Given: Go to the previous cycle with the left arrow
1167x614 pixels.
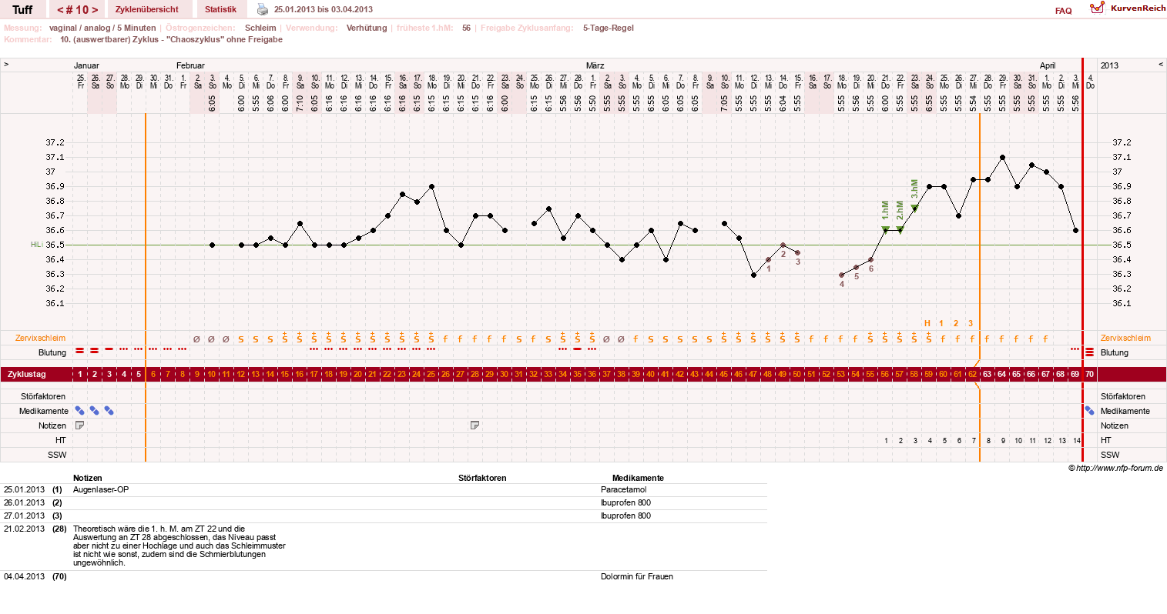Looking at the screenshot, I should 60,9.
